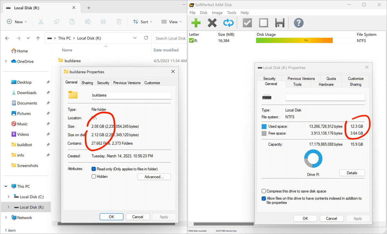The width and height of the screenshot is (387, 234).
Task: Expand Local Disk (C:) tree node
Action: click(x=8, y=197)
